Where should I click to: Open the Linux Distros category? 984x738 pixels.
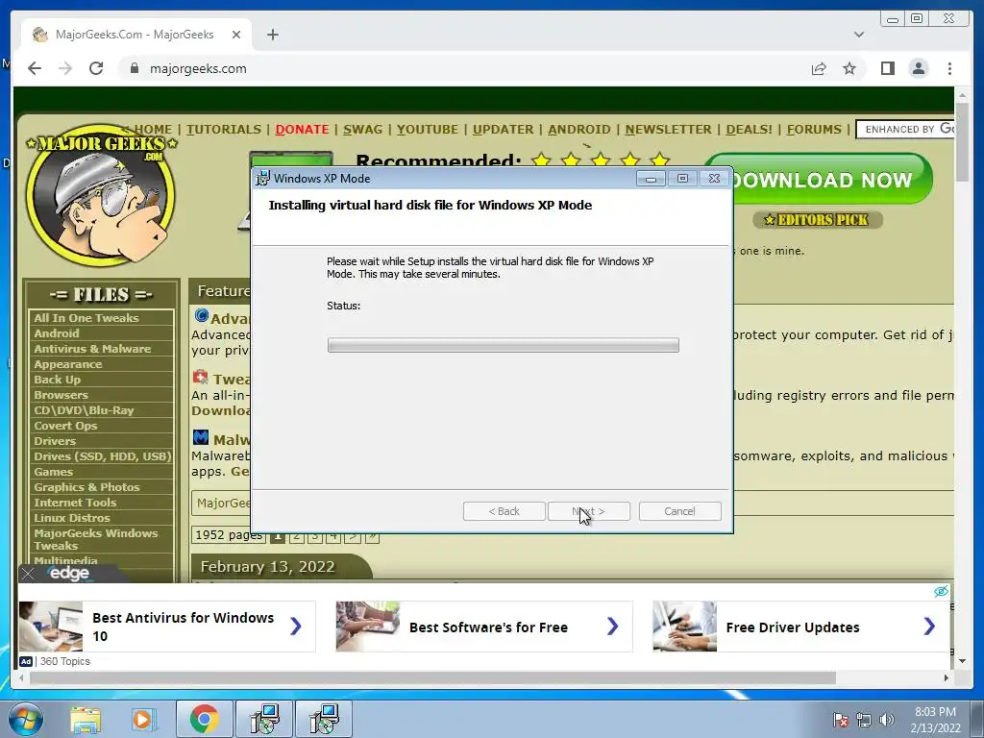point(72,518)
